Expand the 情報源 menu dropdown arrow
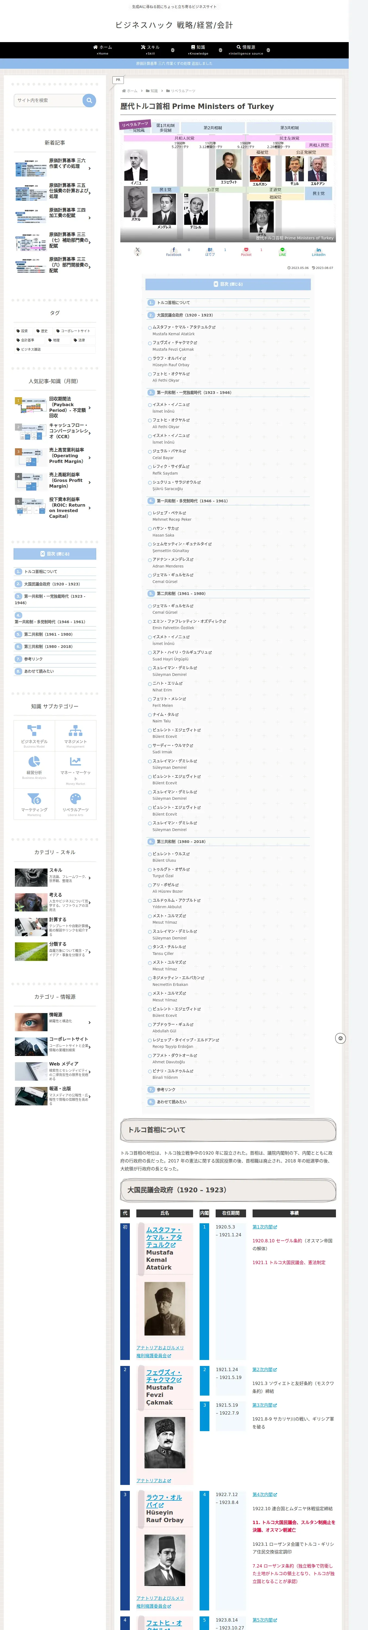Screen dimensions: 368x1630 coord(268,50)
